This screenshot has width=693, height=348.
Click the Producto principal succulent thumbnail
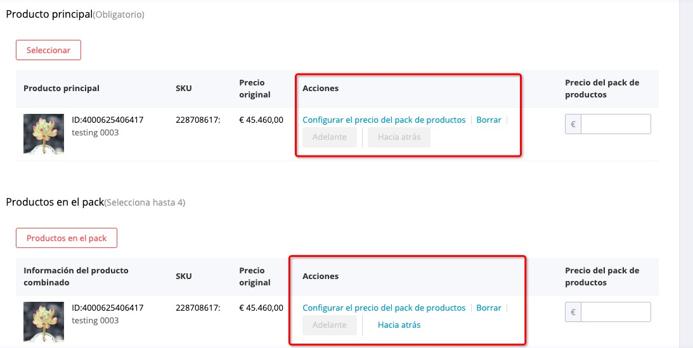click(x=44, y=134)
